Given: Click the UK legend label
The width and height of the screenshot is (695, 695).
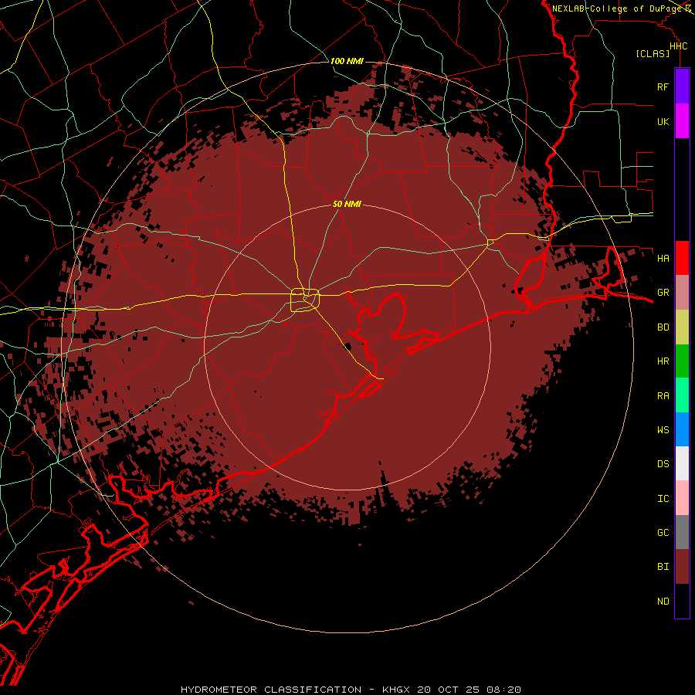Looking at the screenshot, I should tap(663, 122).
